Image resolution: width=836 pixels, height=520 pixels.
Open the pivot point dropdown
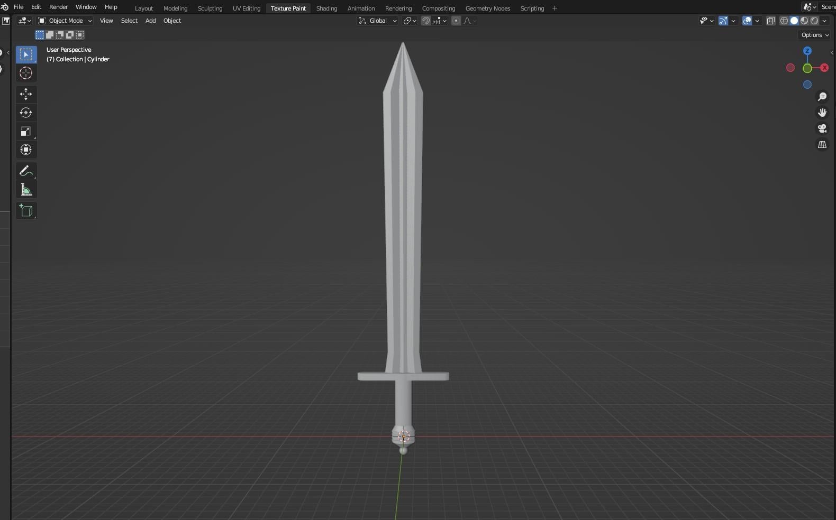410,21
